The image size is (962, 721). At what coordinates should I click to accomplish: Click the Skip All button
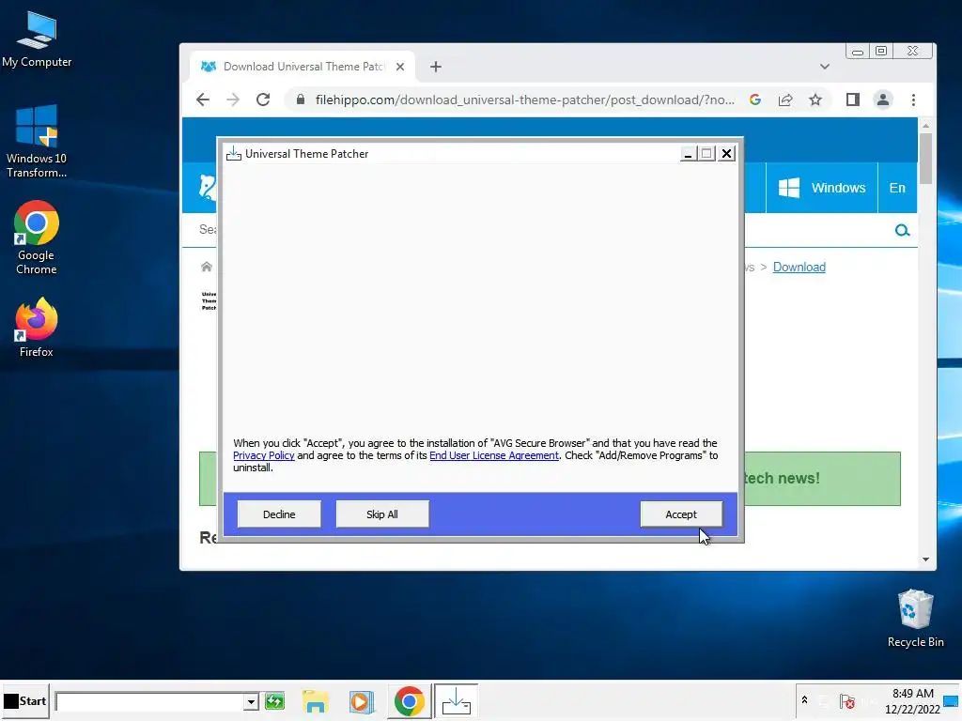[x=382, y=514]
